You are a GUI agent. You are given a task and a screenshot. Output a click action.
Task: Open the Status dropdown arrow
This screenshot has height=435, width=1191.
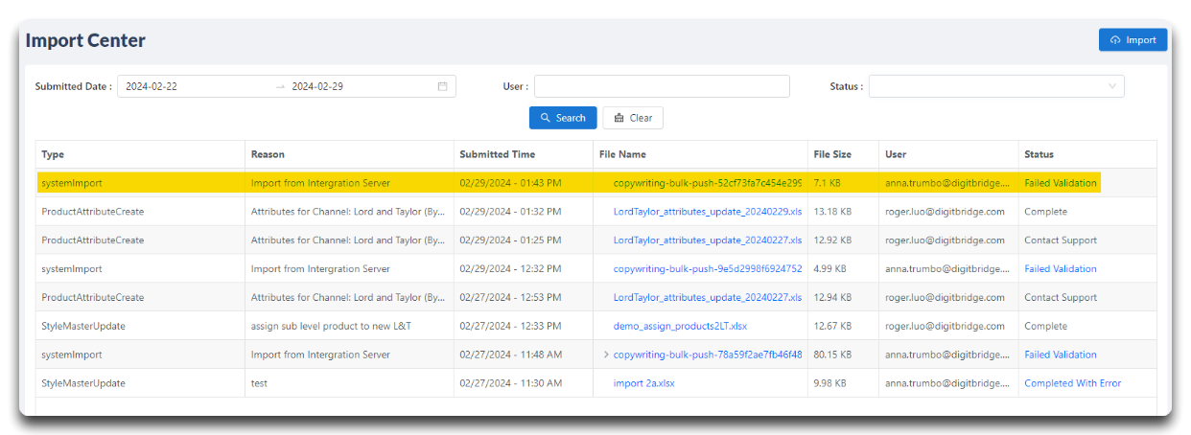coord(1112,86)
